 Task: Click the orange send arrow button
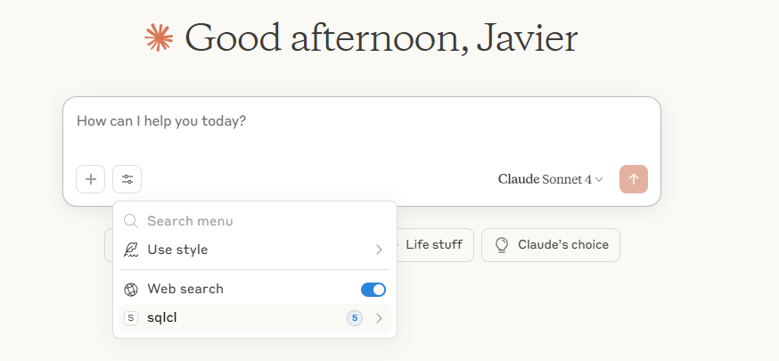tap(633, 179)
